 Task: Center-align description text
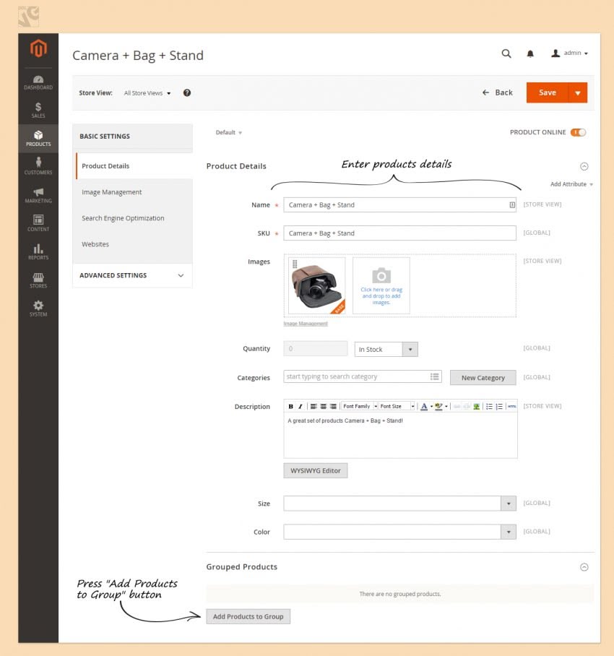[x=324, y=406]
